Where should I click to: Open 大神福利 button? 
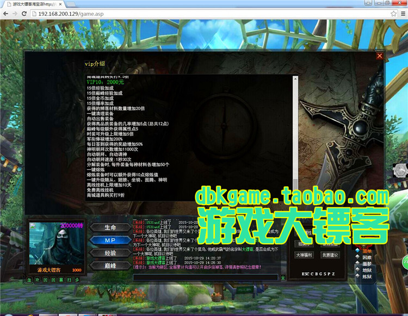[x=304, y=255]
